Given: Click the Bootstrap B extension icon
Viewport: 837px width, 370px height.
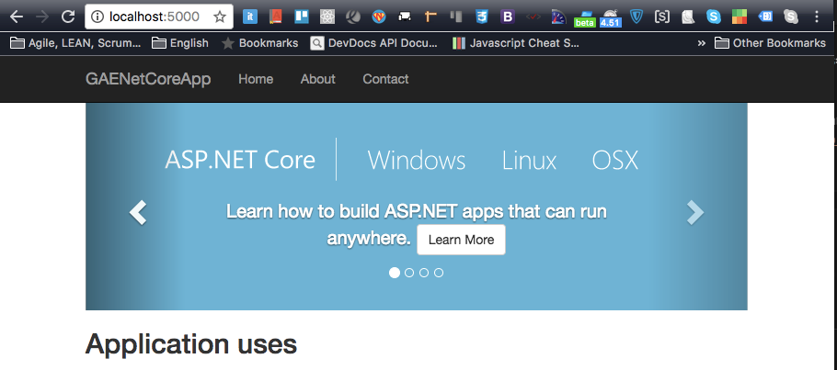Looking at the screenshot, I should (507, 17).
